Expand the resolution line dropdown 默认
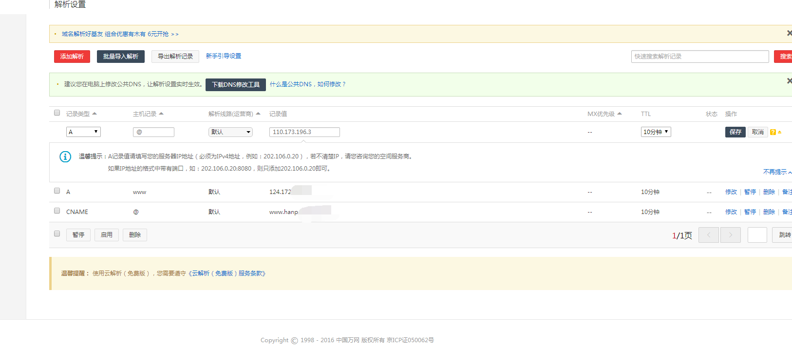Image resolution: width=792 pixels, height=350 pixels. (x=230, y=132)
